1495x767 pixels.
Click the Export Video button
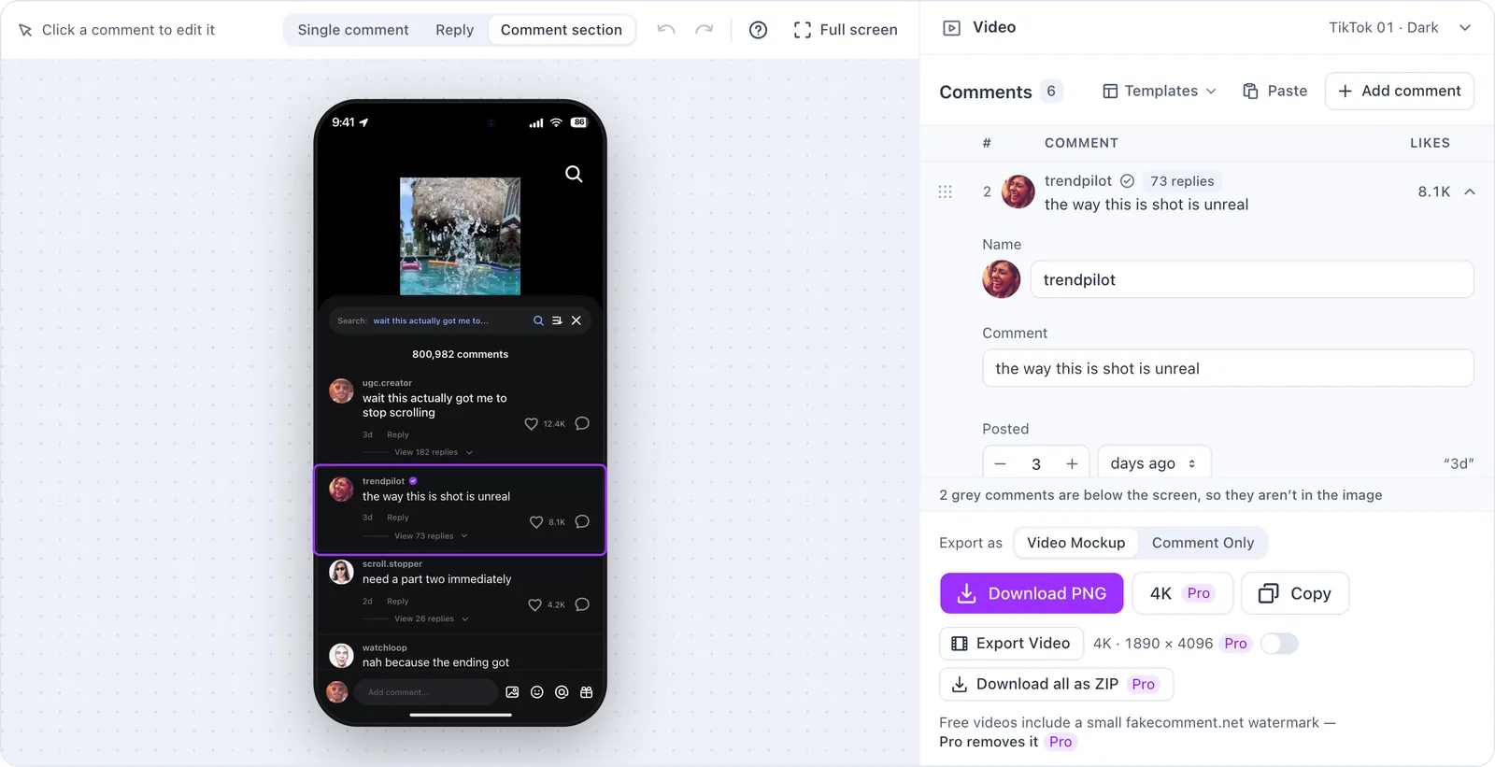coord(1011,644)
